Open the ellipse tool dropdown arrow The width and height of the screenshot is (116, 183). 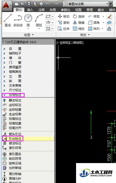point(53,22)
